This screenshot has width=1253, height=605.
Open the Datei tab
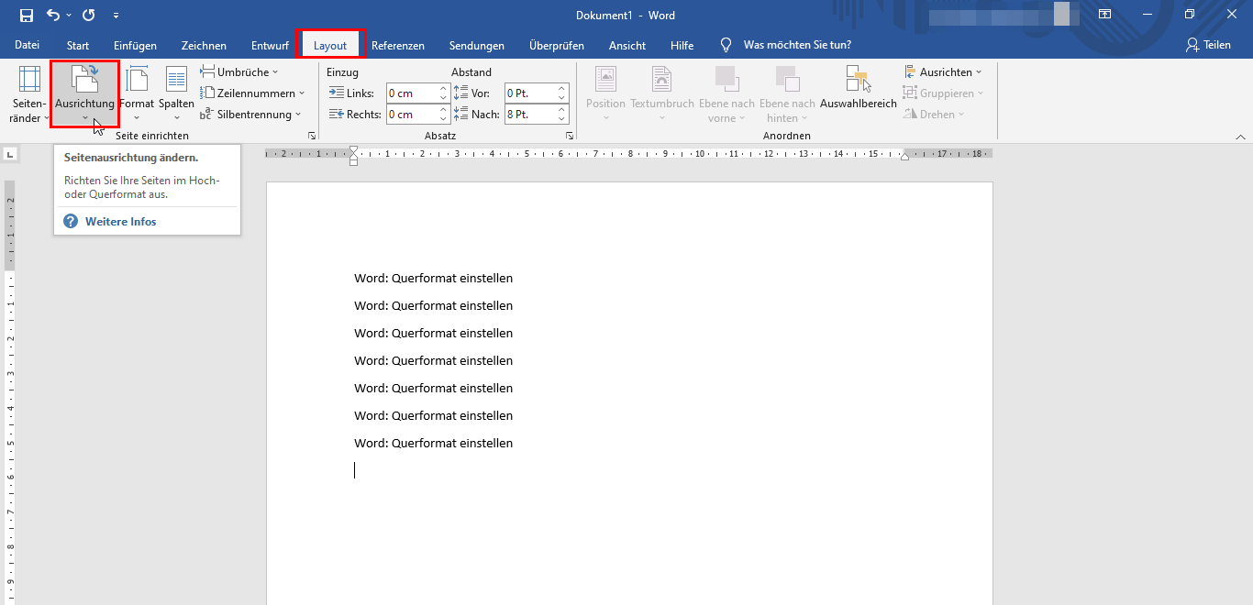28,45
